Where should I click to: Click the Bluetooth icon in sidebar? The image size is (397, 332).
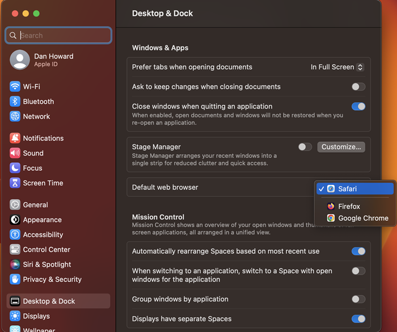[x=15, y=102]
